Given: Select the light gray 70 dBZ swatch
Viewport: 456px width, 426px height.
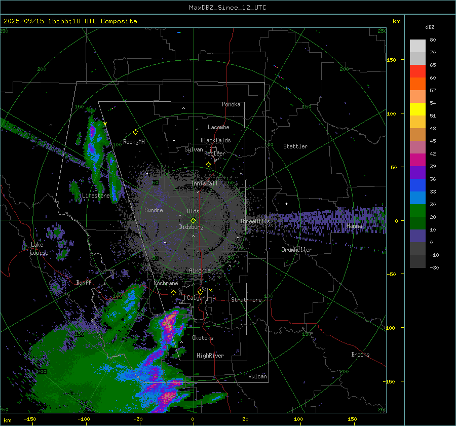Looking at the screenshot, I should pos(417,58).
